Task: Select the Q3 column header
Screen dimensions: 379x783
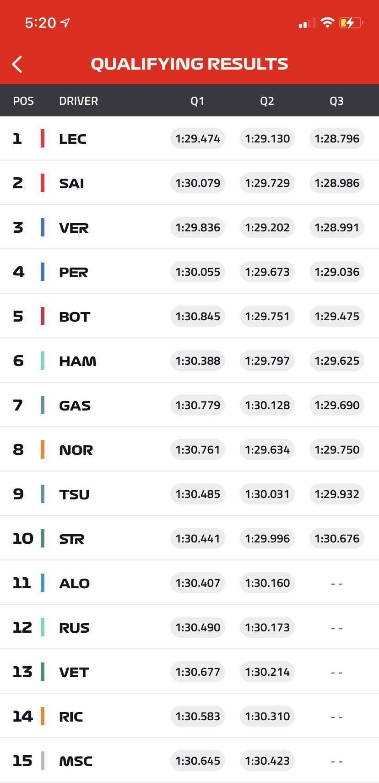Action: coord(336,101)
